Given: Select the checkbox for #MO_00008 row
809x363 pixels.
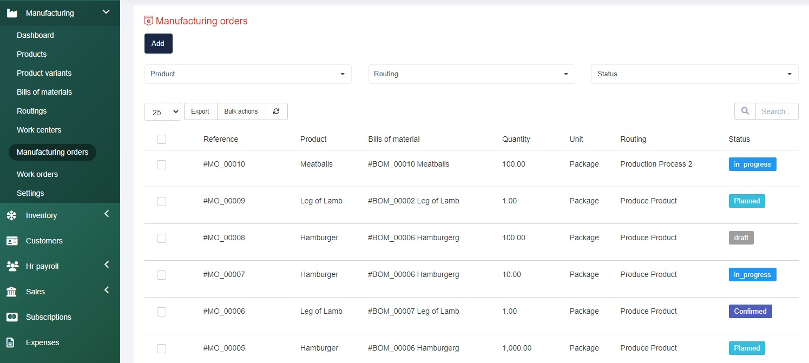Looking at the screenshot, I should (161, 238).
